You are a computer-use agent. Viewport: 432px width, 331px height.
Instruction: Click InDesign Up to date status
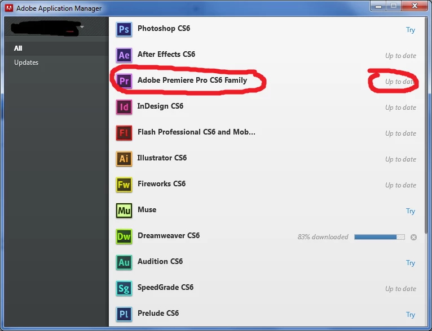400,108
